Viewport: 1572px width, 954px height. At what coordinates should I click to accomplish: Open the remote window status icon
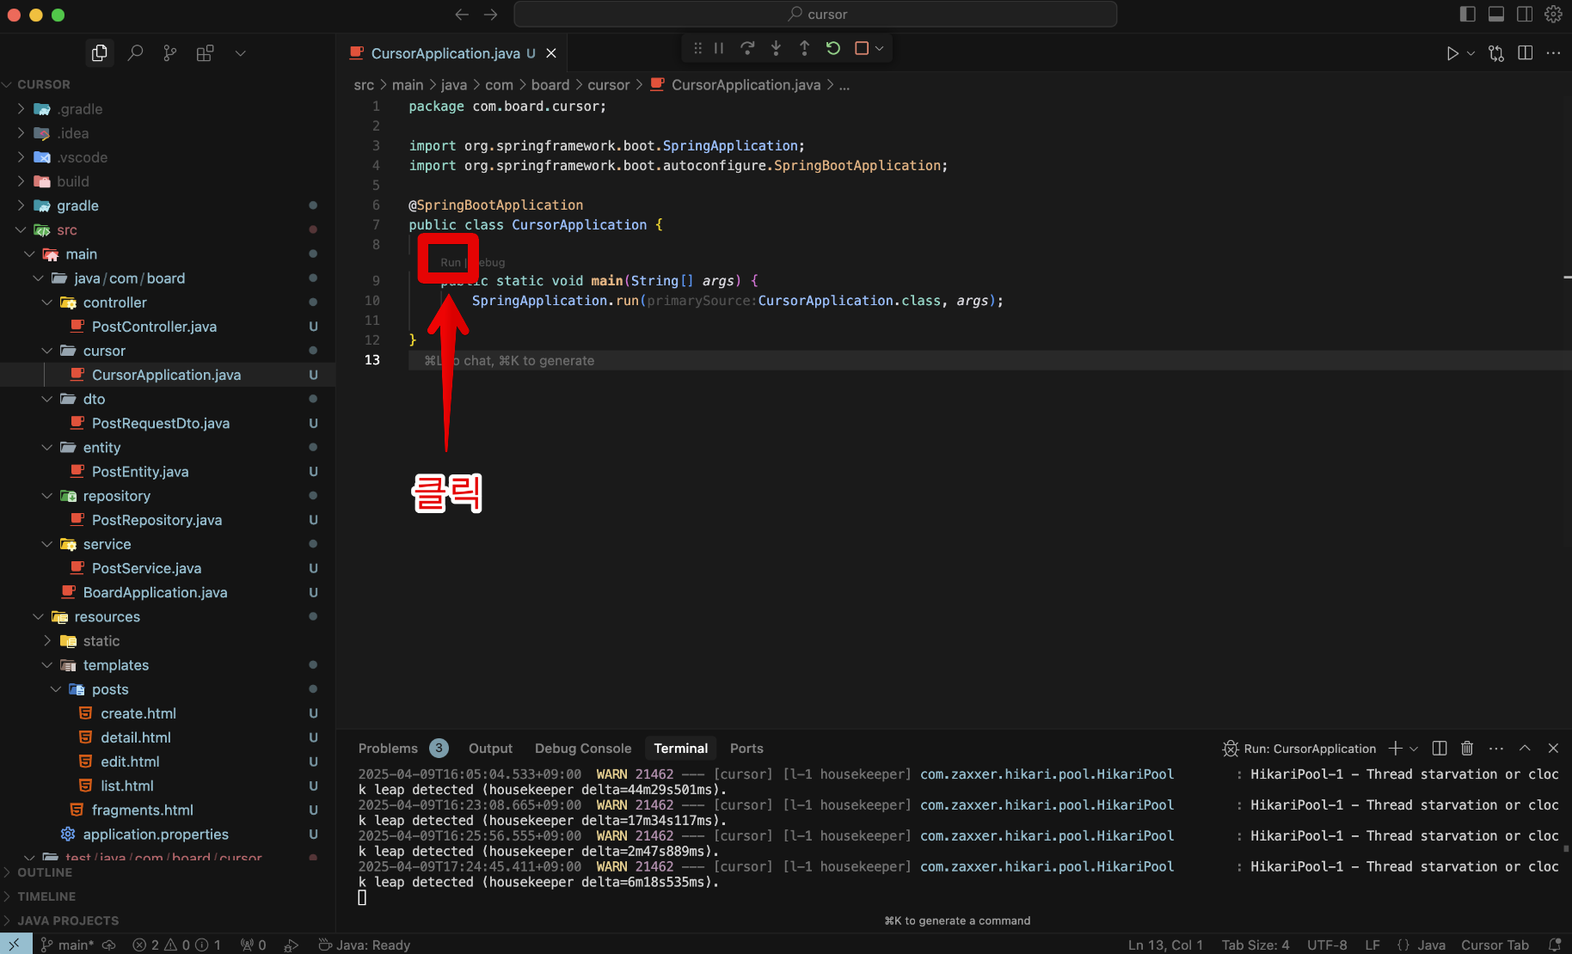(15, 945)
